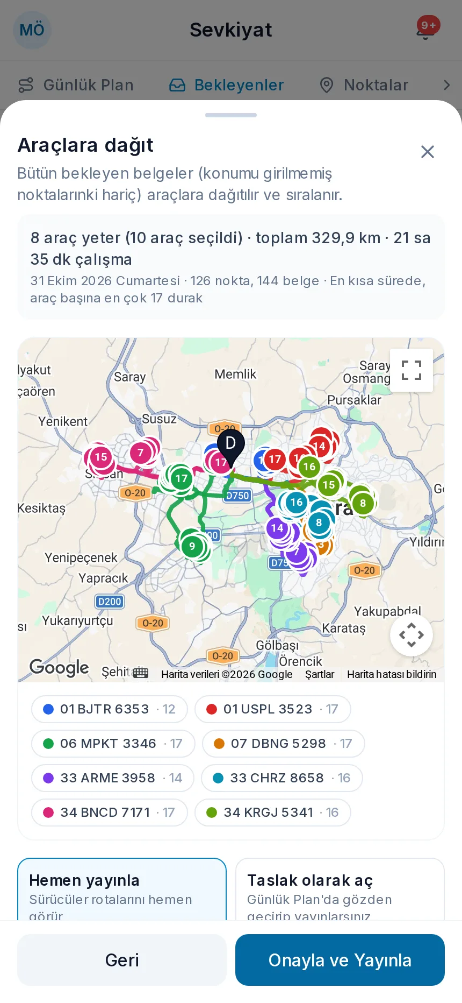
Task: Close the Araçlara dağıt sheet
Action: [x=428, y=152]
